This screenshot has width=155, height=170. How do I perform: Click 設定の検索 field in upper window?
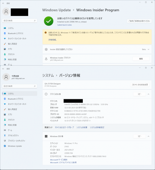[x=20, y=21]
